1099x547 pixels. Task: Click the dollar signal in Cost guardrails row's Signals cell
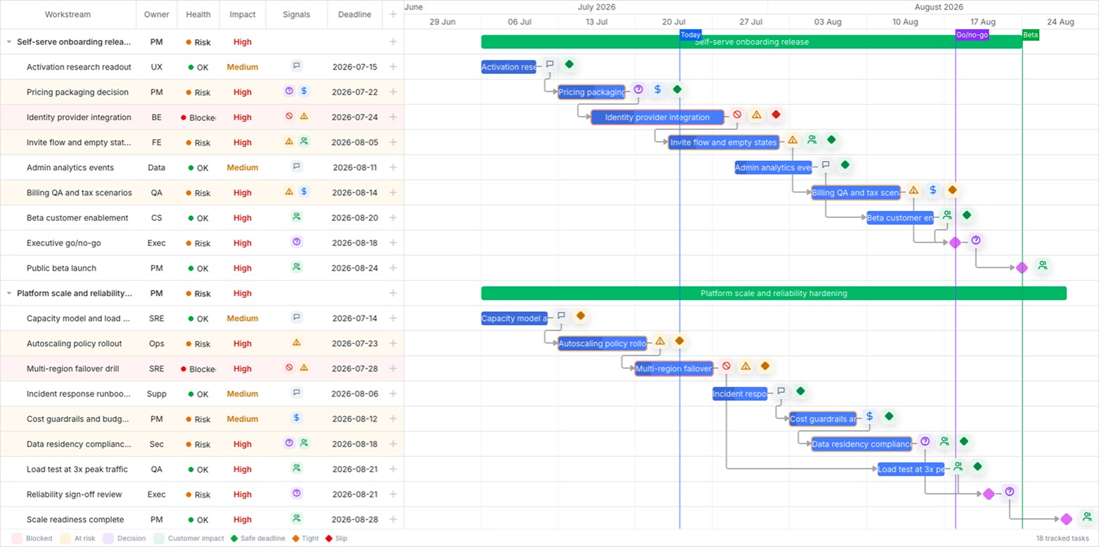tap(297, 418)
